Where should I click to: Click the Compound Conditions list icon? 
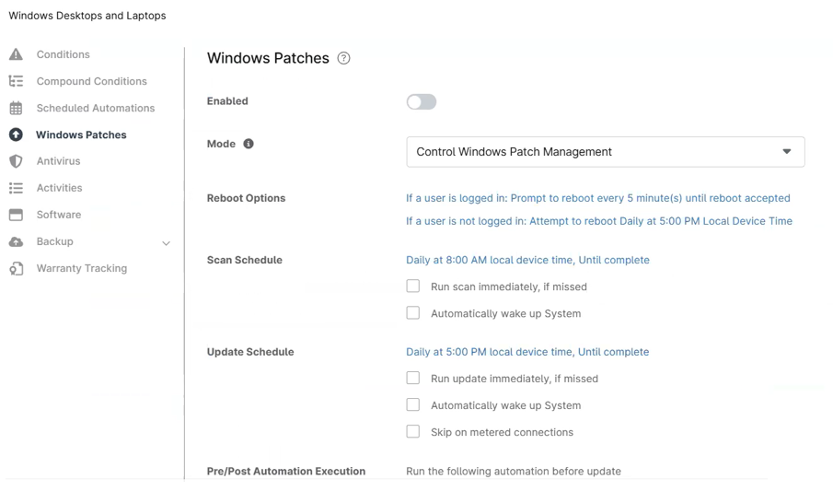16,81
